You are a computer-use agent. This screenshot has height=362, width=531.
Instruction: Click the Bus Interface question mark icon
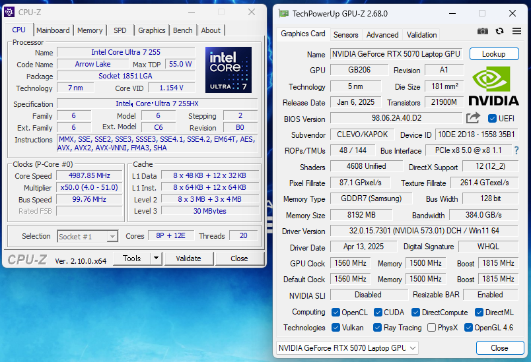pyautogui.click(x=516, y=151)
